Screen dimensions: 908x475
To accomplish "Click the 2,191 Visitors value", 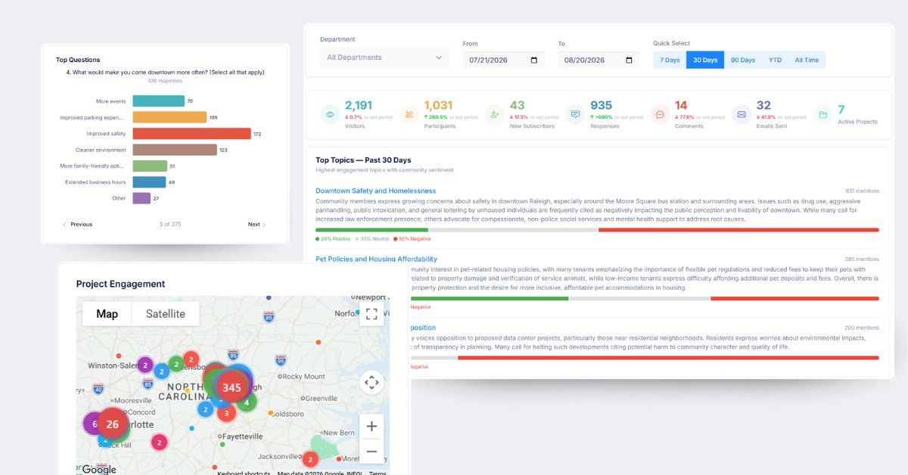I will (x=359, y=106).
